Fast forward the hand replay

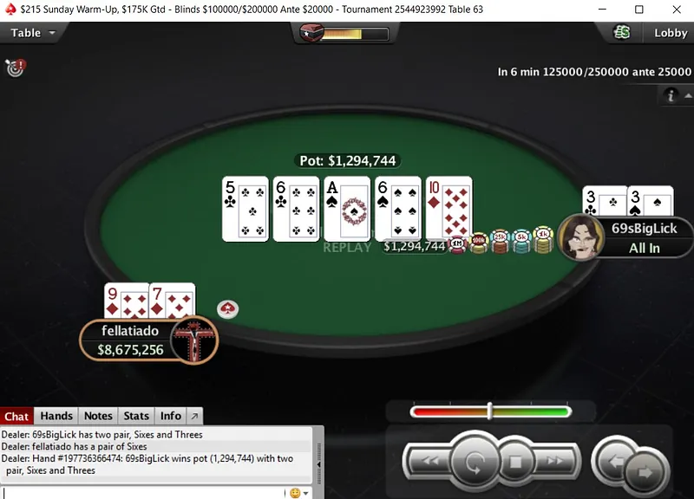[555, 462]
